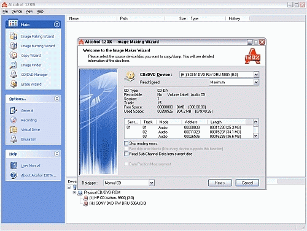
Task: Open the File menu
Action: (5, 12)
